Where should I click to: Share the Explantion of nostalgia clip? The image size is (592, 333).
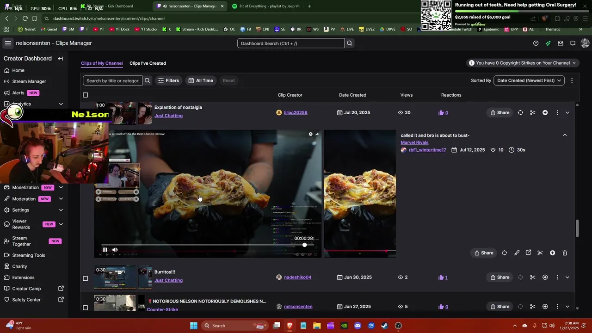[x=499, y=112]
